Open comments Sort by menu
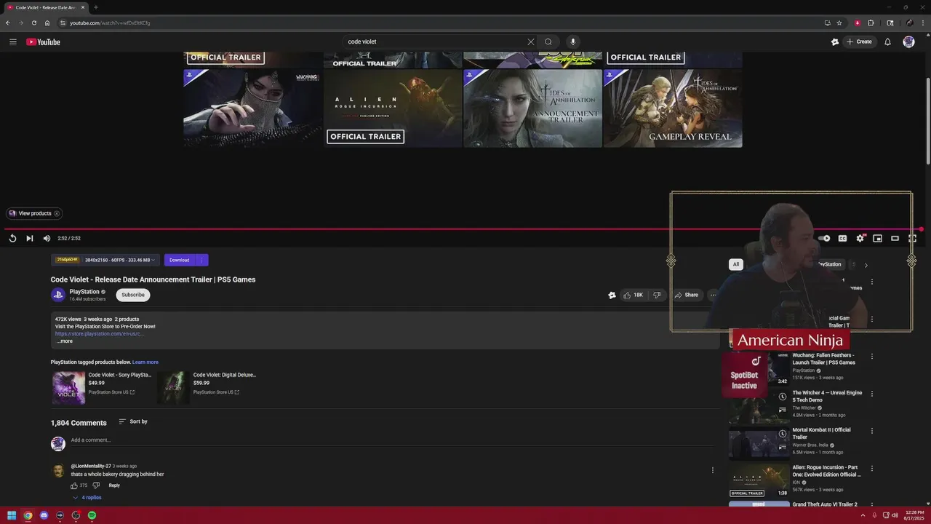 tap(133, 421)
